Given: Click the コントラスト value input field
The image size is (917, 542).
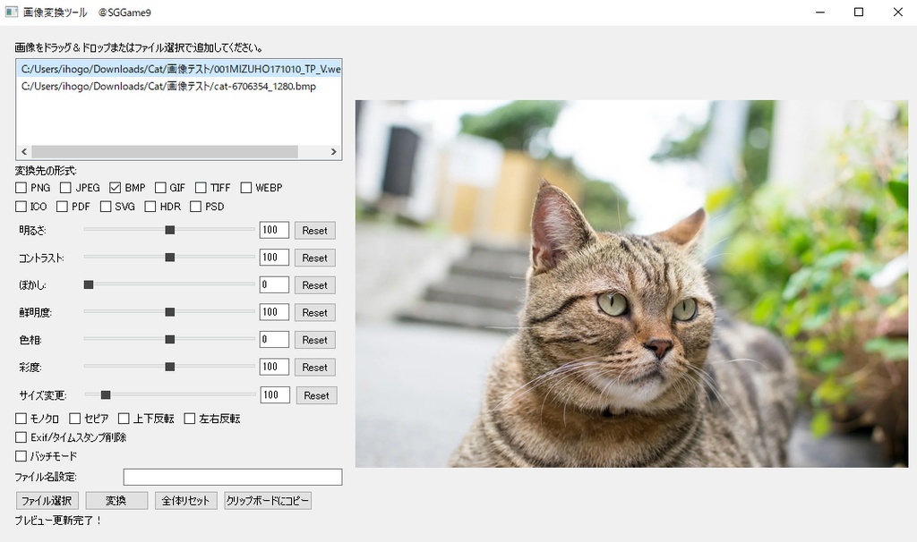Looking at the screenshot, I should pyautogui.click(x=274, y=257).
